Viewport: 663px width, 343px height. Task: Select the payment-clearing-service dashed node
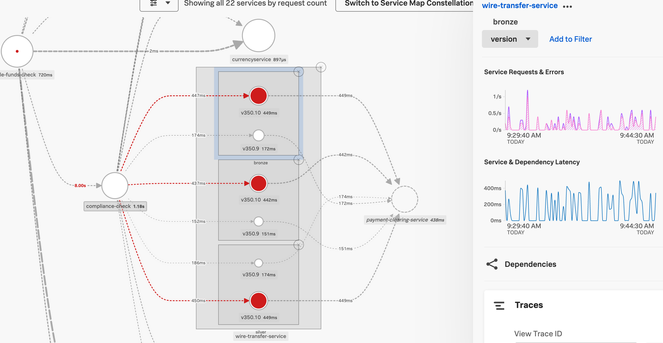[x=404, y=199]
